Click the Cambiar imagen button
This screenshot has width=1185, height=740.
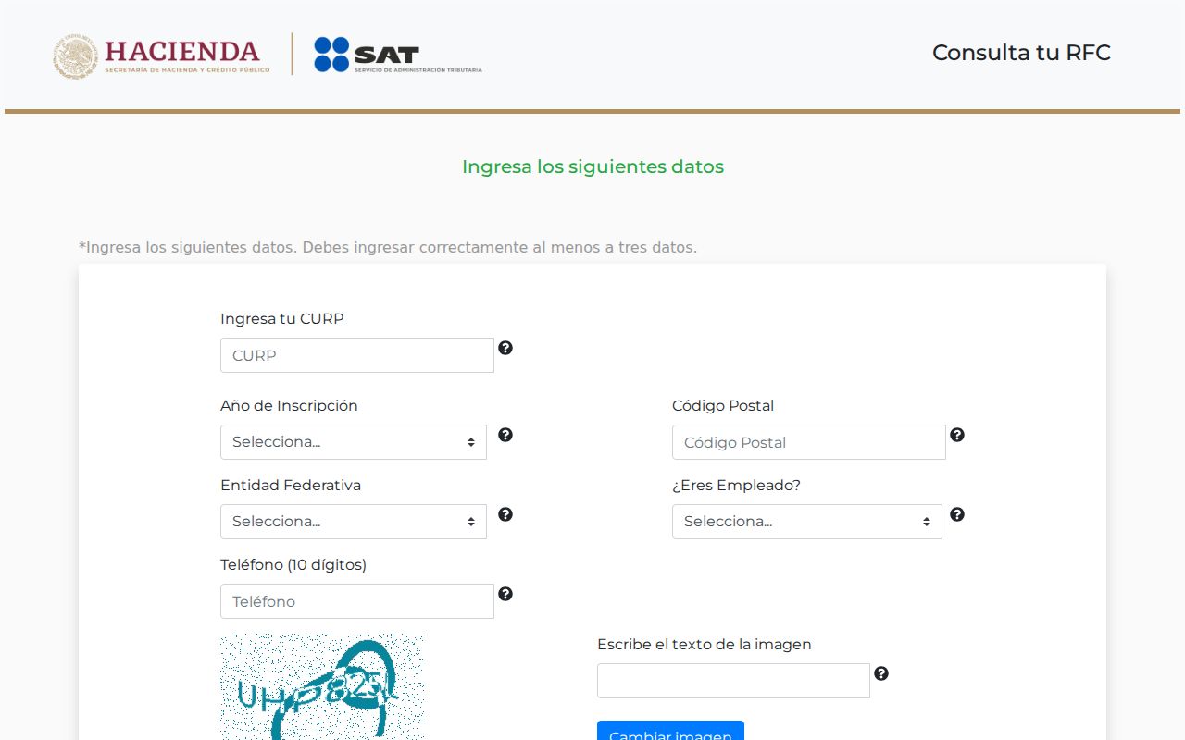click(x=670, y=731)
